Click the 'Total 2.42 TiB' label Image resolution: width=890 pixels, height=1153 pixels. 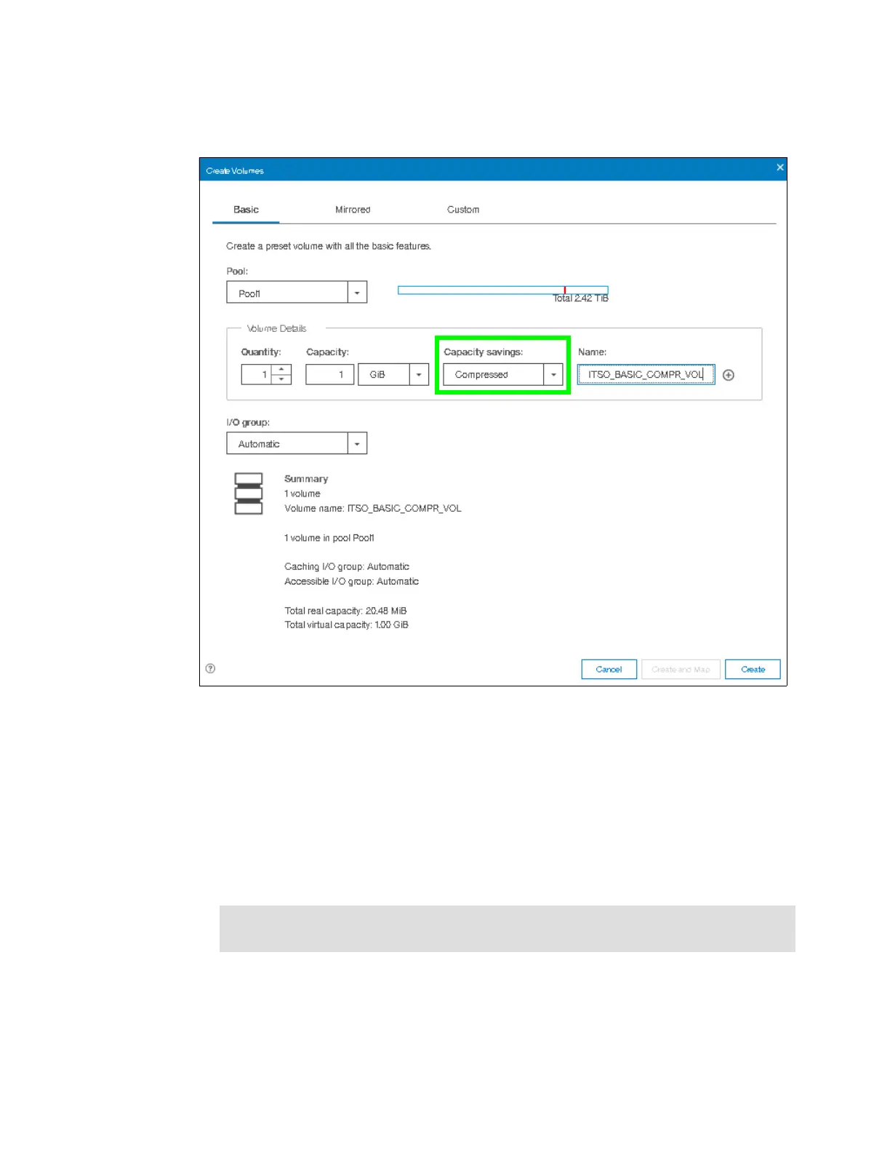(580, 298)
